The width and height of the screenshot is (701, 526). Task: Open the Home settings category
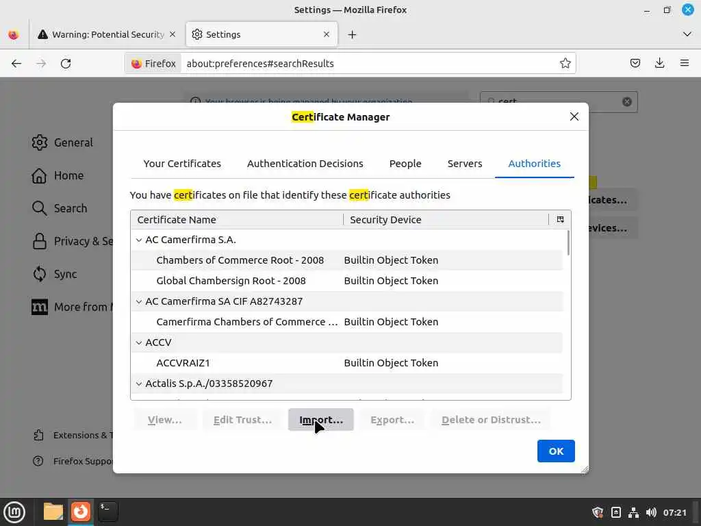58,175
